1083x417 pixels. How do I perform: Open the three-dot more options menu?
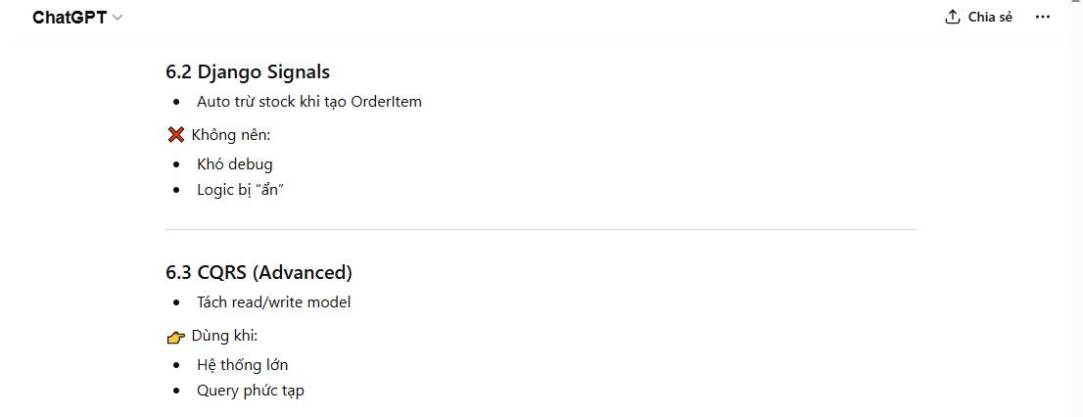tap(1042, 17)
